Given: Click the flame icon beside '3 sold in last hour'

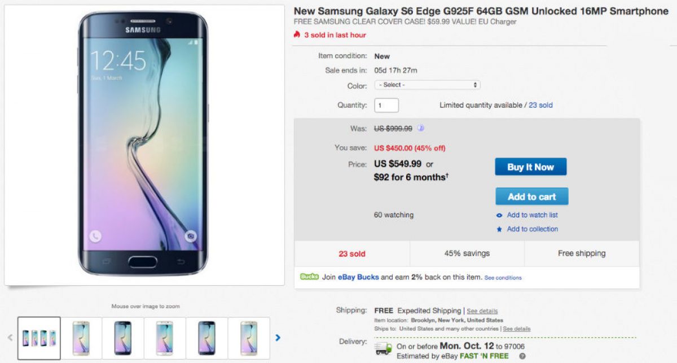Looking at the screenshot, I should coord(298,35).
